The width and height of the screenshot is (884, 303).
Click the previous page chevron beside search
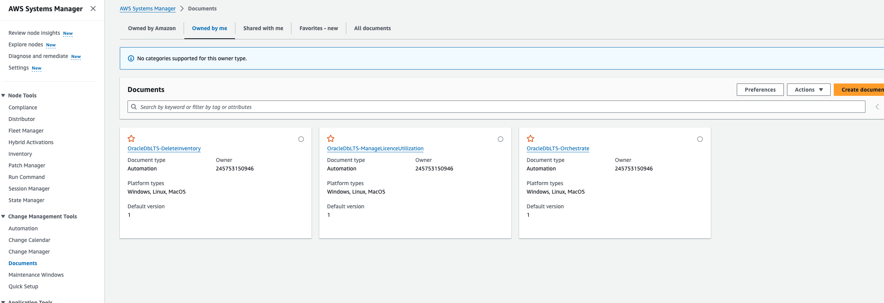click(877, 107)
